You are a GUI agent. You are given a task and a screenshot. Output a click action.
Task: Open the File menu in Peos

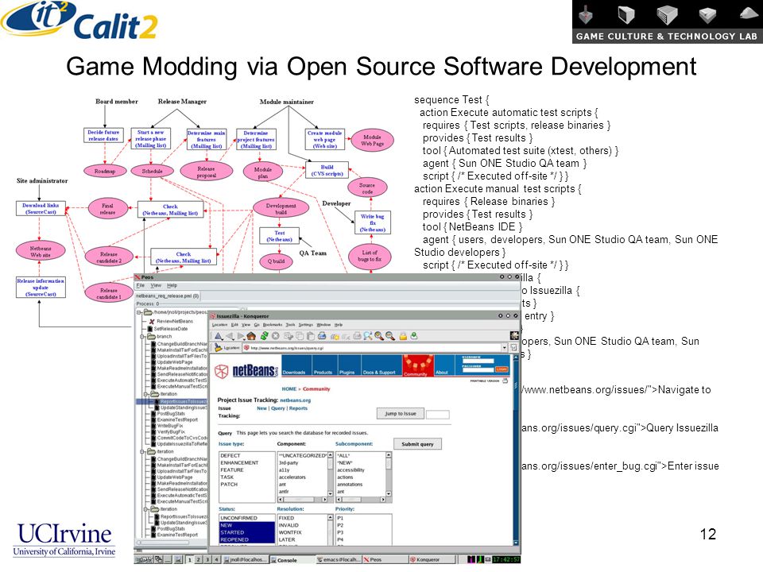(140, 285)
